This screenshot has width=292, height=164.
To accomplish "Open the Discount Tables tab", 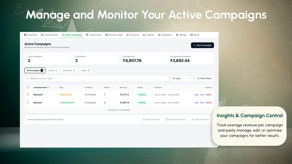I will click(x=114, y=35).
